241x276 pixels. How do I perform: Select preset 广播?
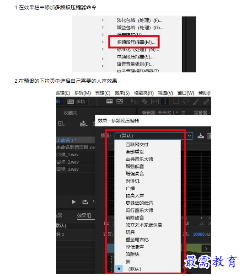[x=130, y=188]
